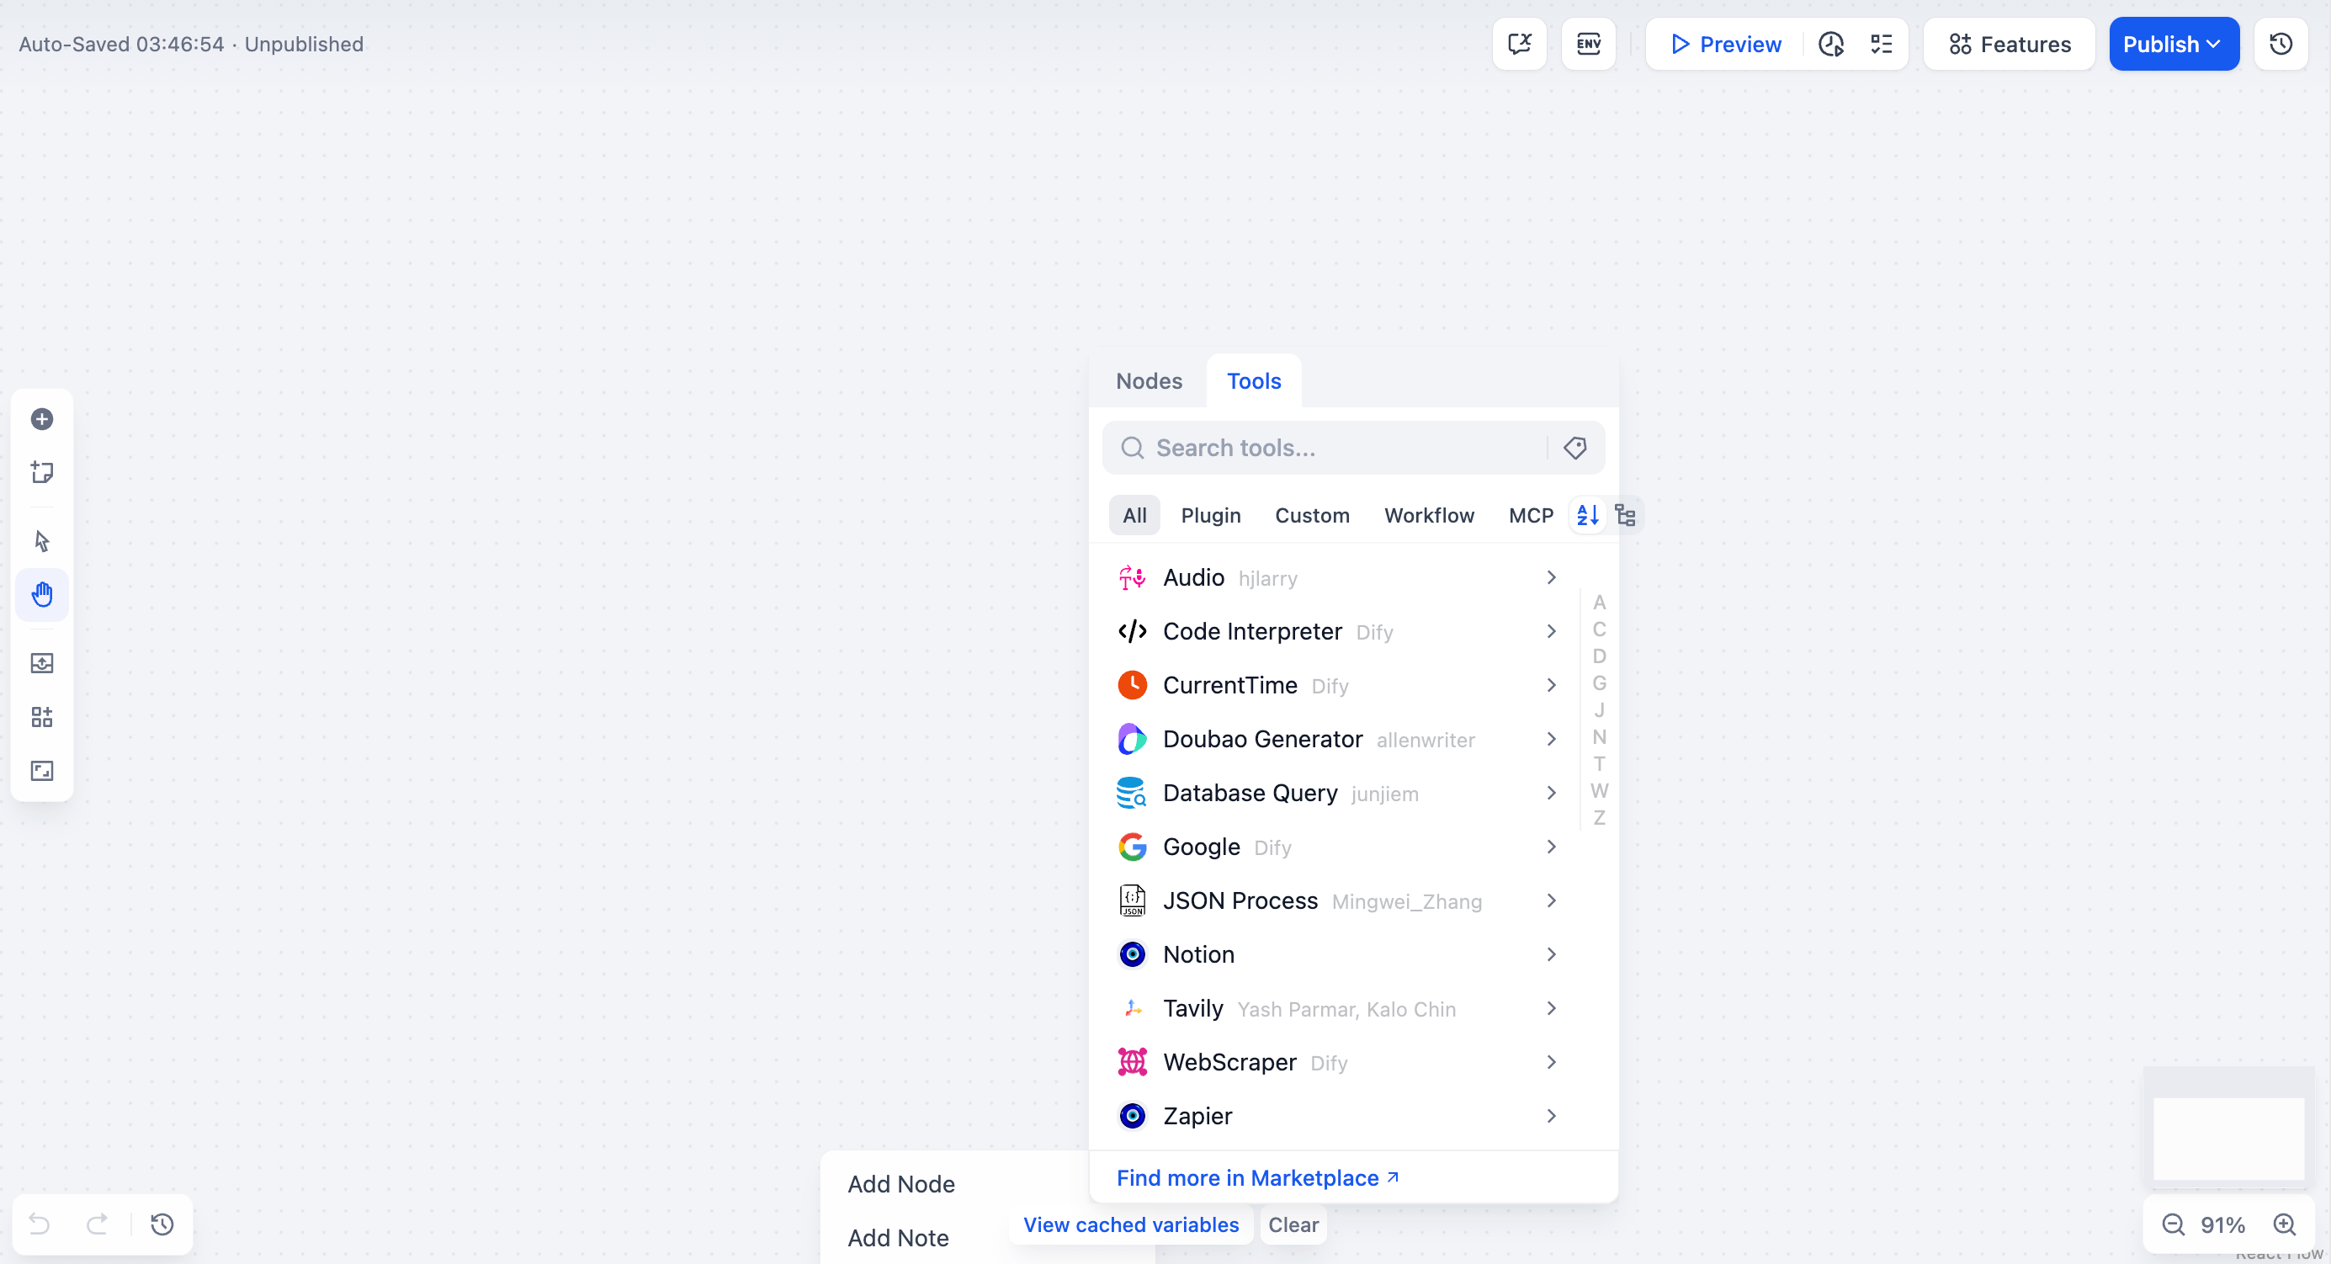Open the Features panel

pos(2009,44)
